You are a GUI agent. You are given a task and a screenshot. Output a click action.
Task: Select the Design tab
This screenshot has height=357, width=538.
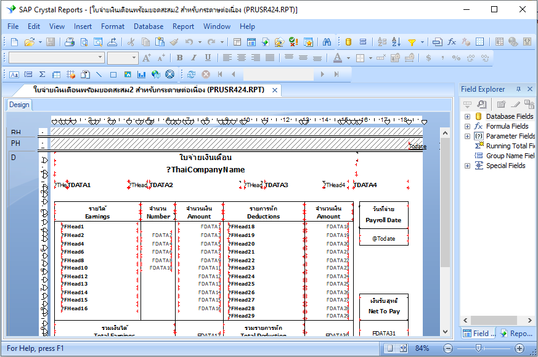coord(19,105)
